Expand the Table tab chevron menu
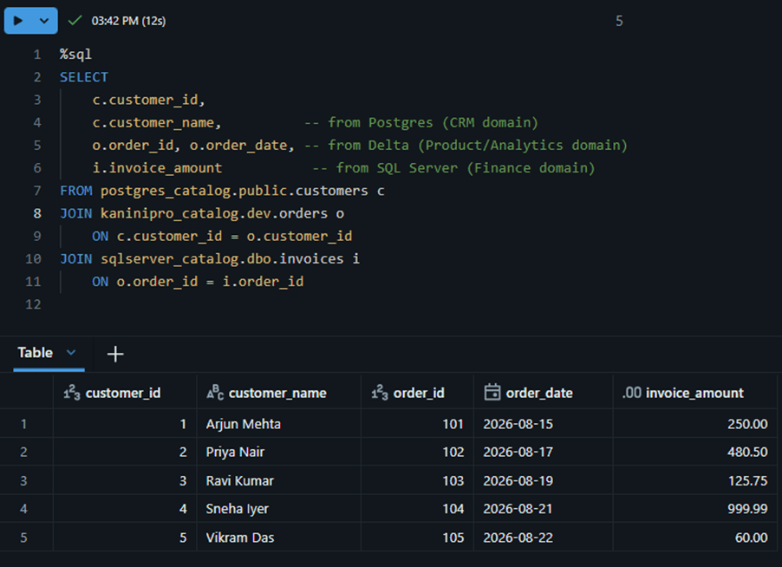This screenshot has height=567, width=782. (71, 353)
